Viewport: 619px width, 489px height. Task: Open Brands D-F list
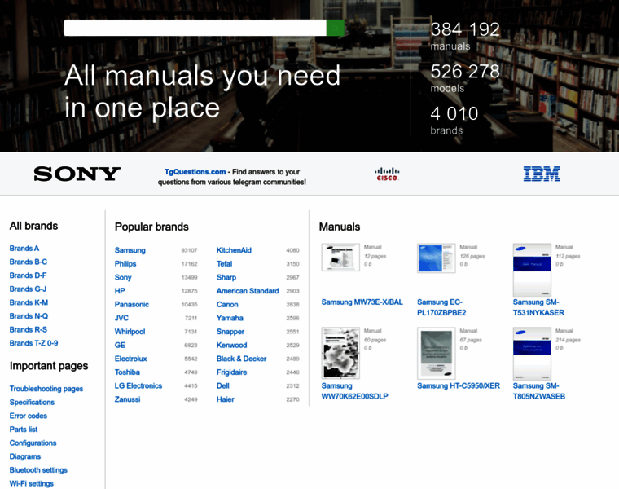(28, 275)
